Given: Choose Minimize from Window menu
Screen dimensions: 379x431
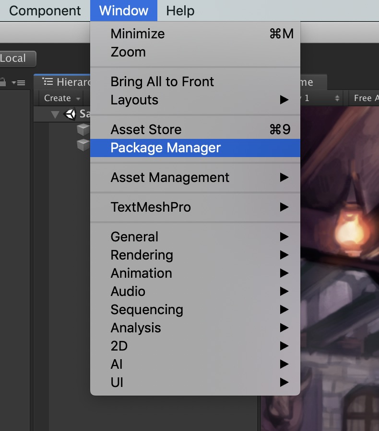Looking at the screenshot, I should [195, 34].
